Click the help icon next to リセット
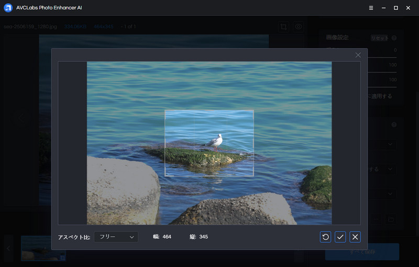Image resolution: width=419 pixels, height=267 pixels. coord(394,38)
